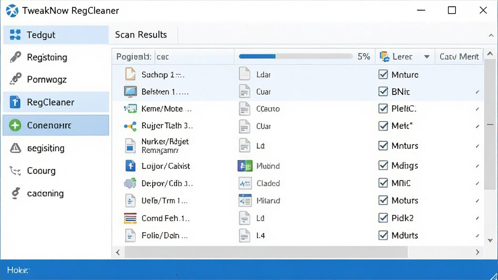Click the Keme/Mote row icon

coord(130,109)
